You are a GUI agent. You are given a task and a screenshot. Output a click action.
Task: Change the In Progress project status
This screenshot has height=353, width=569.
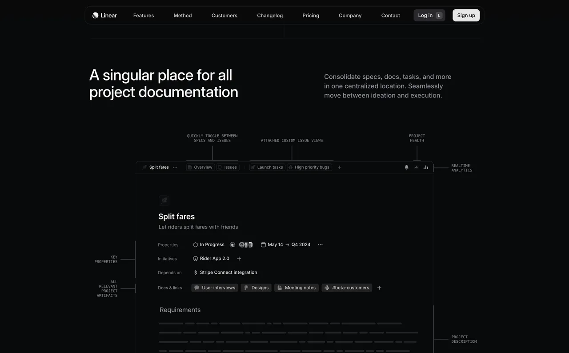208,244
